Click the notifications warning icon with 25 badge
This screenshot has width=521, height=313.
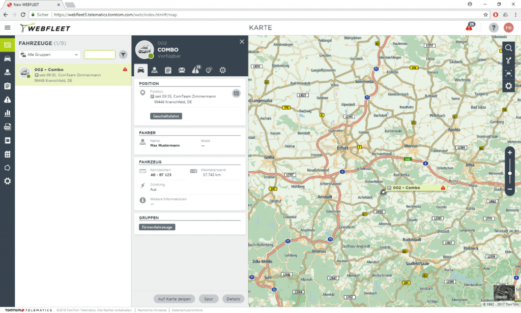tap(470, 27)
